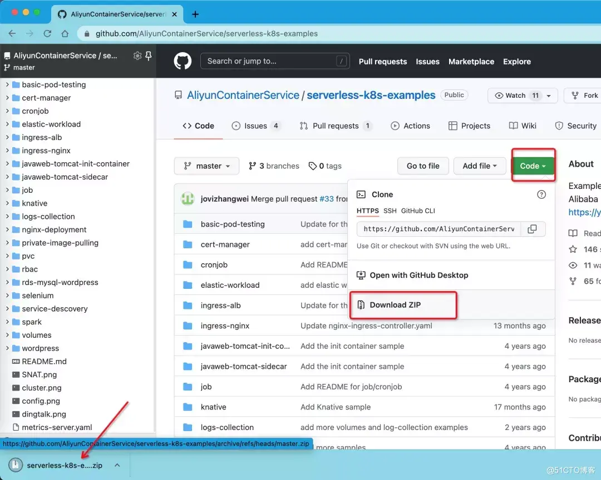Select the HTTPS clone tab
Image resolution: width=601 pixels, height=480 pixels.
click(x=368, y=211)
